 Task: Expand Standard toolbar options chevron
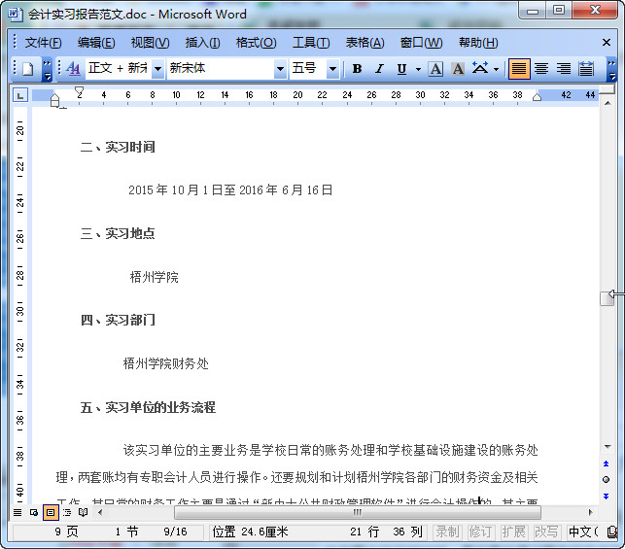pos(47,69)
